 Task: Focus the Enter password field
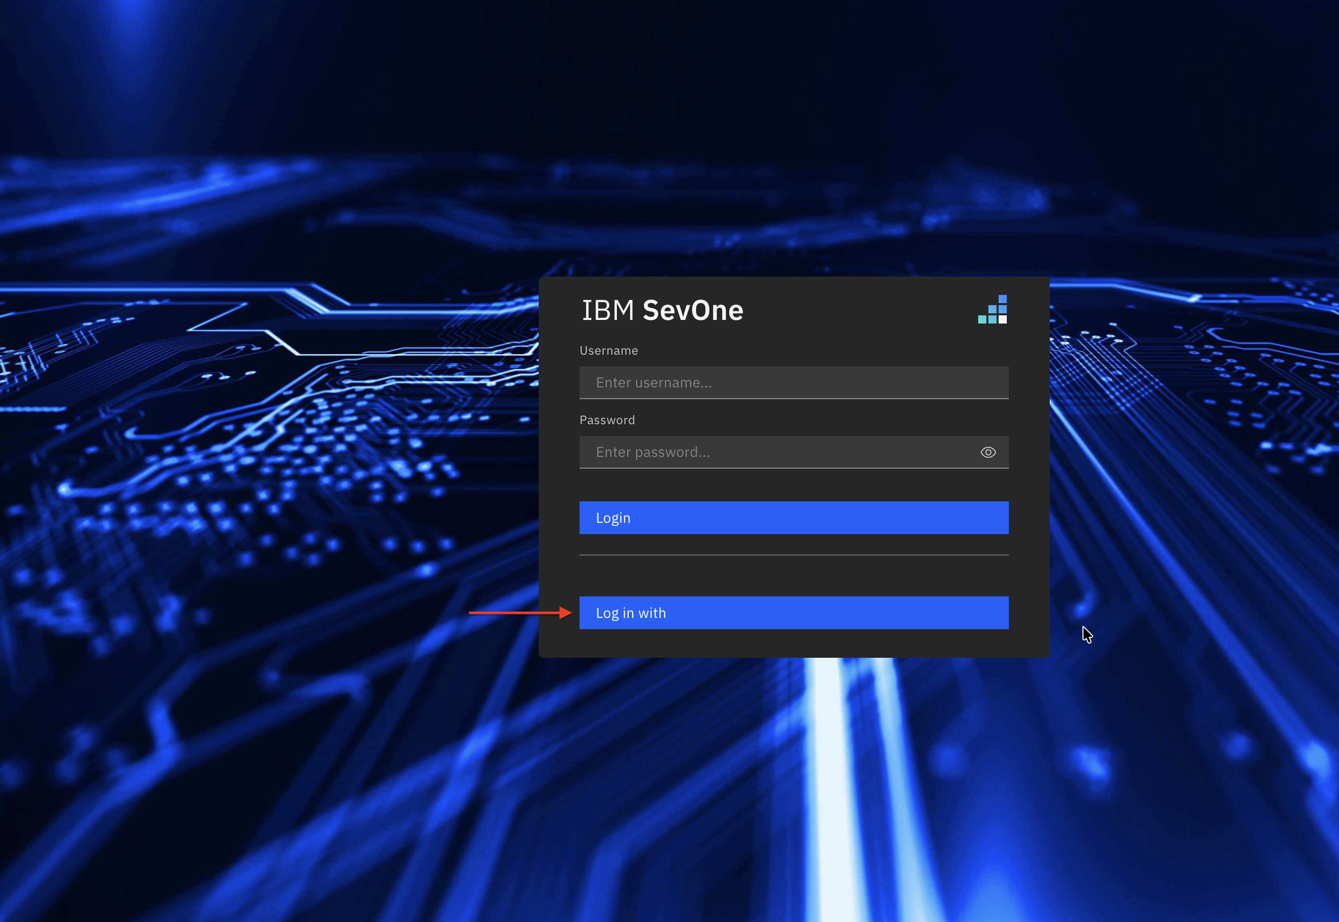(x=794, y=452)
